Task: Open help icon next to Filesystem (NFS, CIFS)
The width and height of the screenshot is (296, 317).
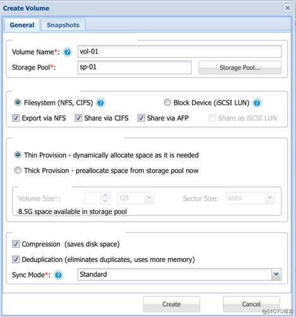Action: 100,103
